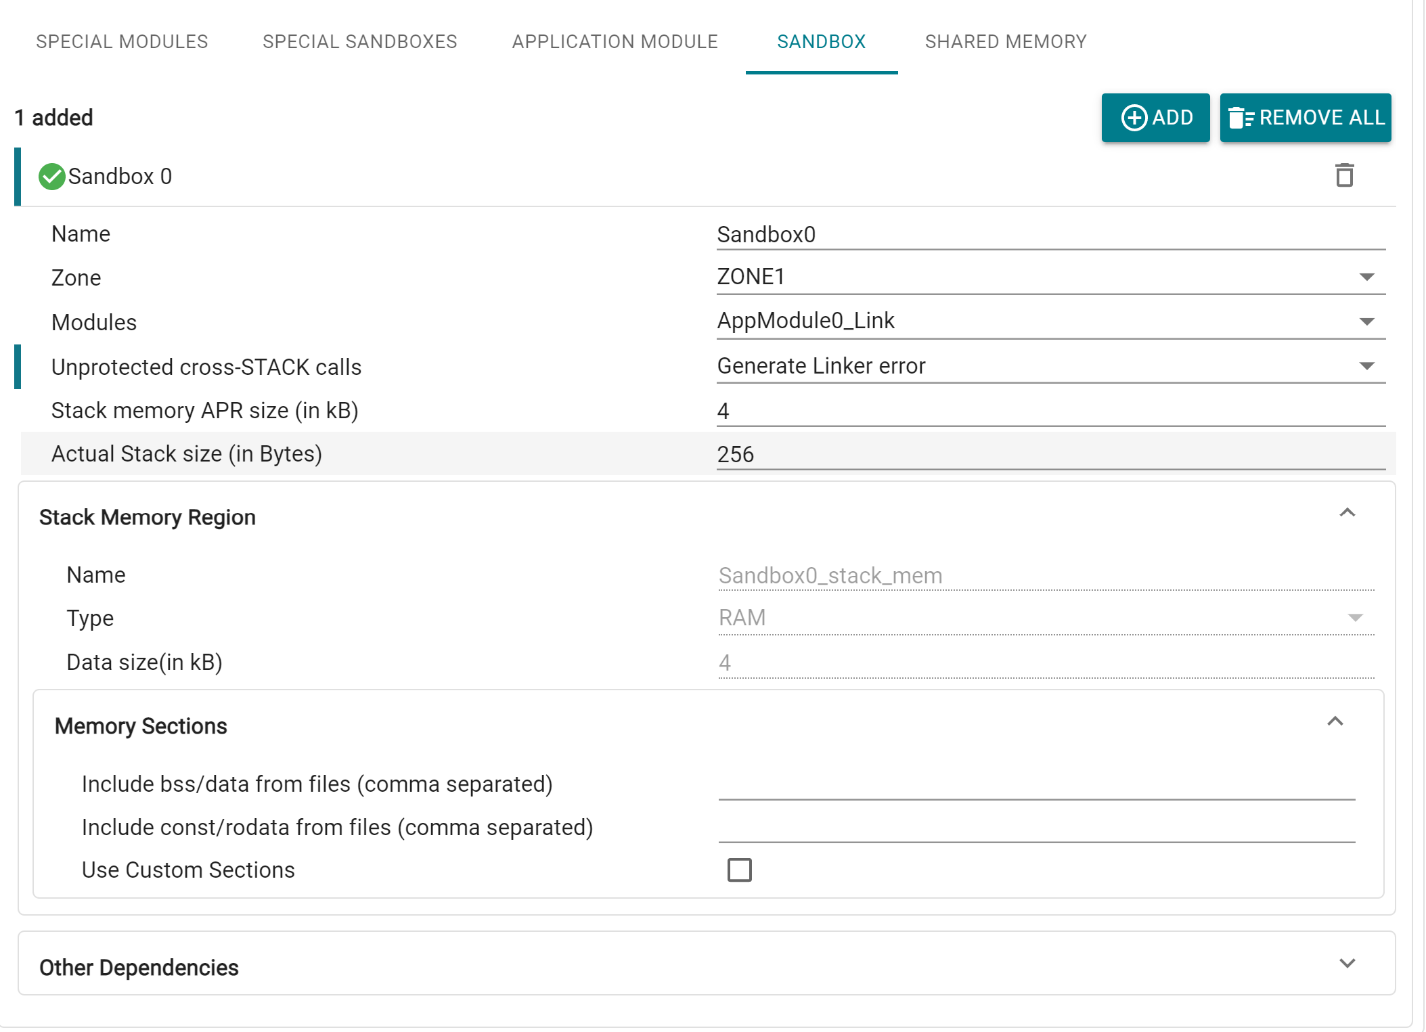Click the trash icon in REMOVE ALL button
Image resolution: width=1426 pixels, height=1032 pixels.
[x=1241, y=117]
